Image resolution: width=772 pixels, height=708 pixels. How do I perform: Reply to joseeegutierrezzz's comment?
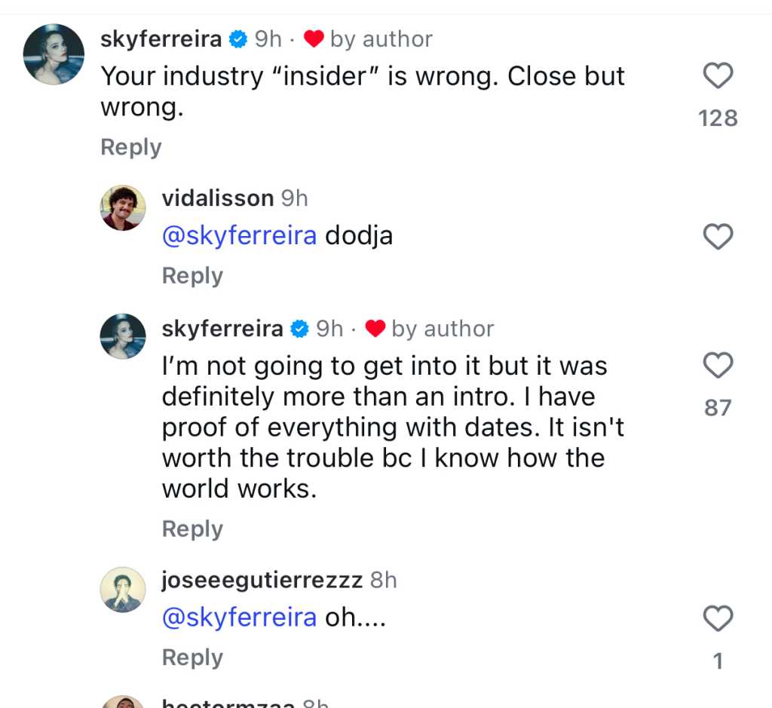(192, 657)
